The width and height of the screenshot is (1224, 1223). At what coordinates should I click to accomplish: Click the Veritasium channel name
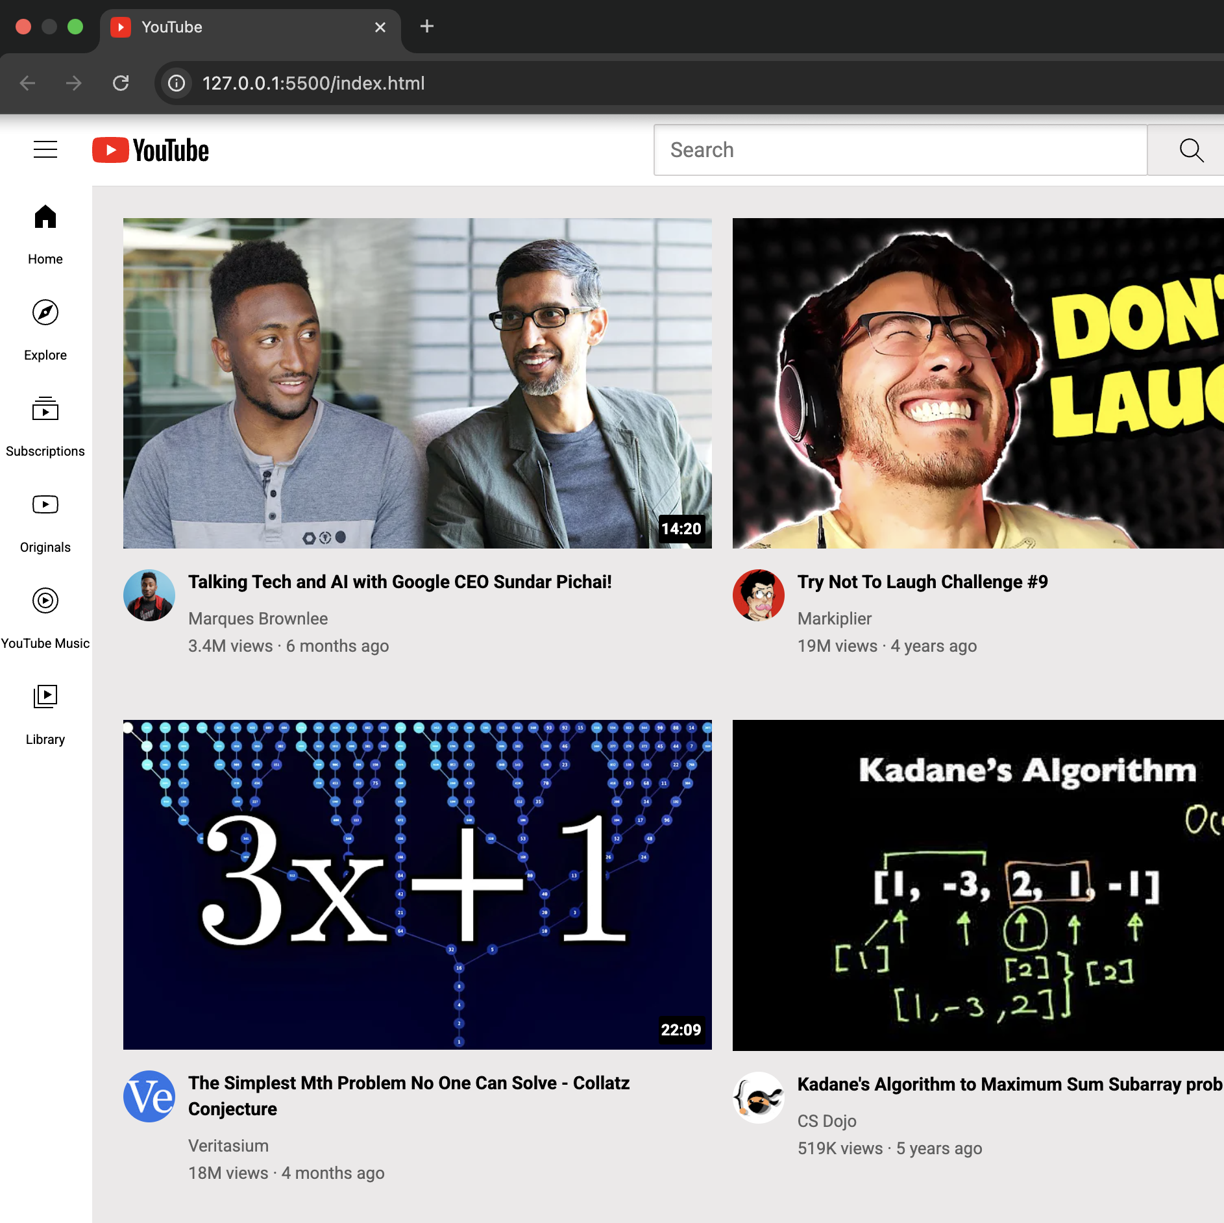click(228, 1146)
